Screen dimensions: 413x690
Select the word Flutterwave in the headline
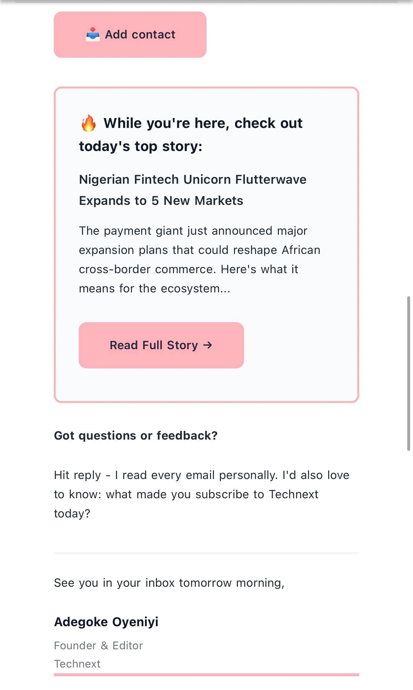pyautogui.click(x=271, y=180)
